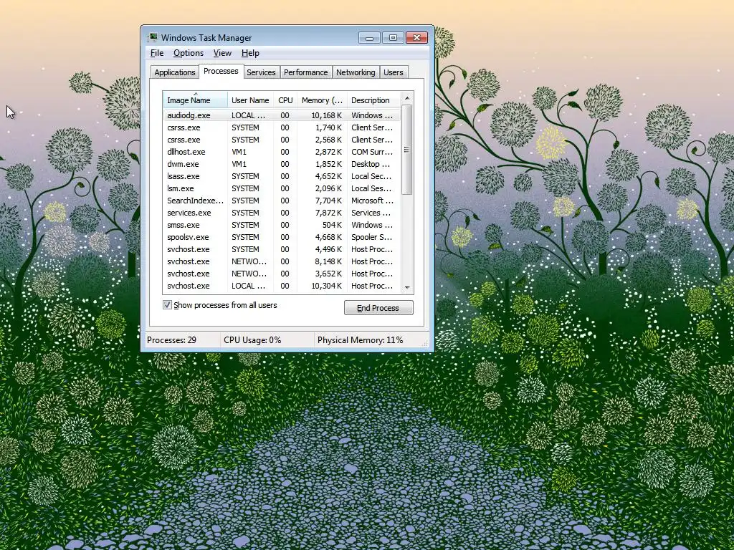734x550 pixels.
Task: Click the window resize grip in status bar
Action: [x=426, y=343]
